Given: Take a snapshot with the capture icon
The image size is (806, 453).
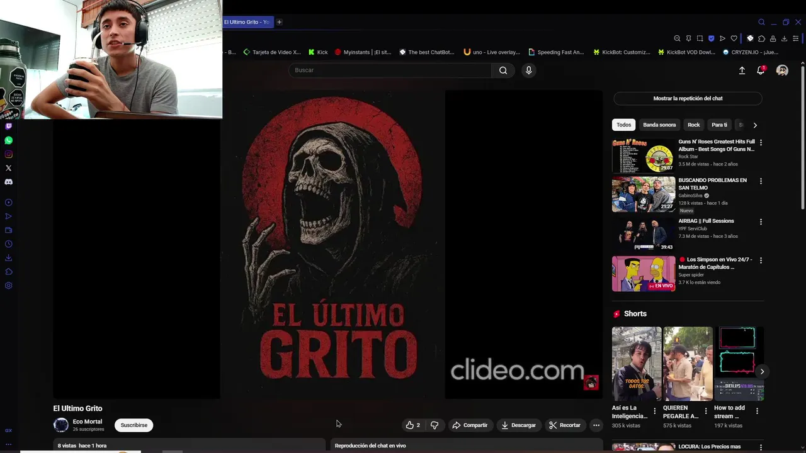Looking at the screenshot, I should click(700, 38).
